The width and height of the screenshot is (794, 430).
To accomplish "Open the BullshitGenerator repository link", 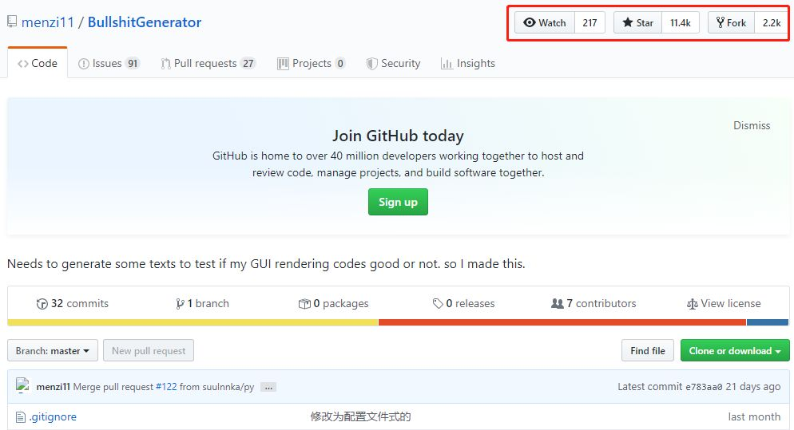I will pos(145,22).
